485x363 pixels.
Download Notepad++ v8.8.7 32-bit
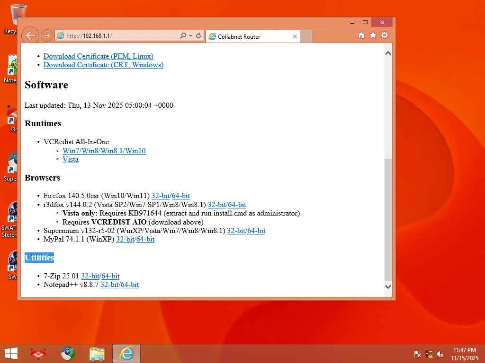[x=109, y=285]
